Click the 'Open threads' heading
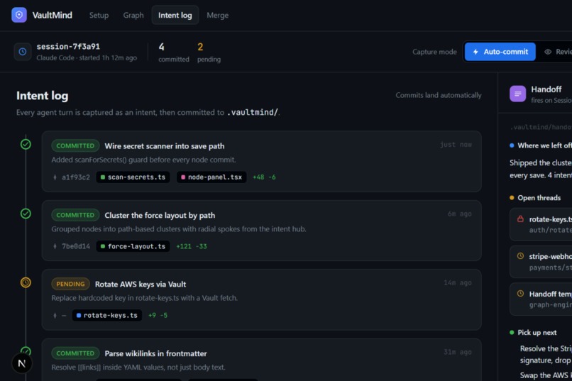 pos(539,198)
